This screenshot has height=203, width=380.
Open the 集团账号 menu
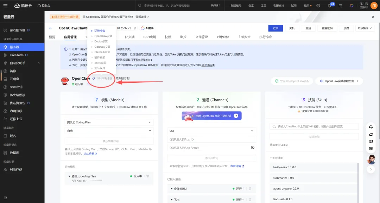coord(236,6)
